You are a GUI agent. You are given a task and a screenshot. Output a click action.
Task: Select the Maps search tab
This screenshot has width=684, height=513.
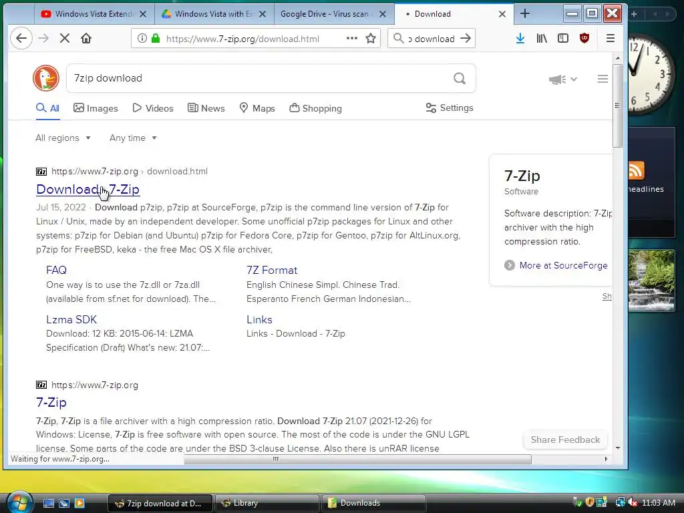(x=257, y=108)
